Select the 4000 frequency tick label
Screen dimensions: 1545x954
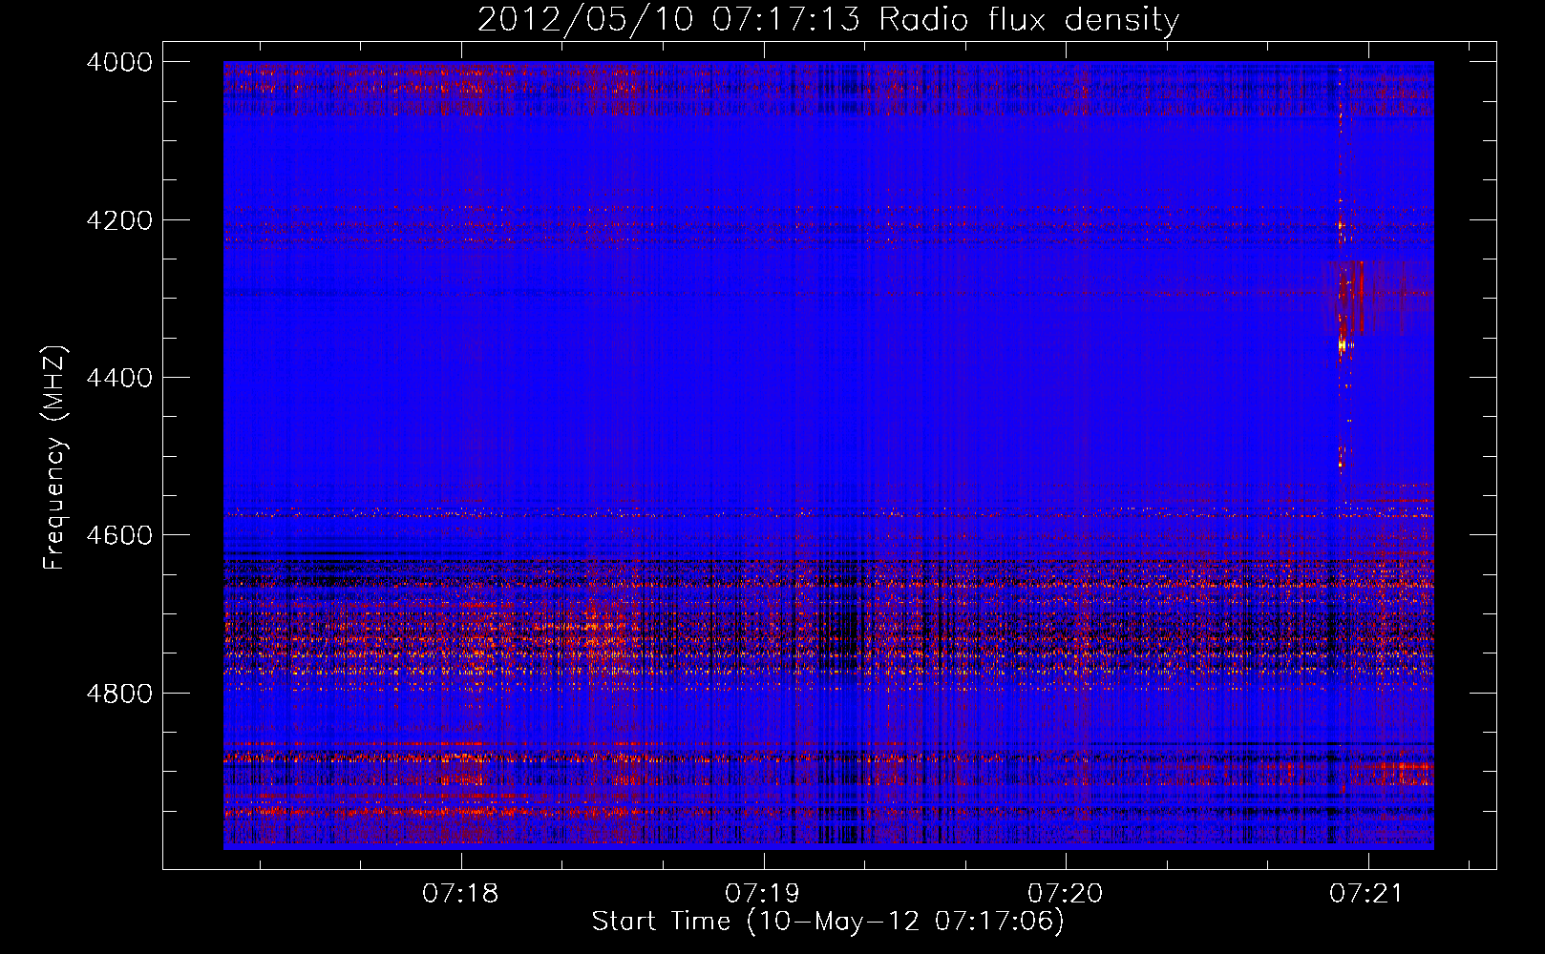point(119,62)
